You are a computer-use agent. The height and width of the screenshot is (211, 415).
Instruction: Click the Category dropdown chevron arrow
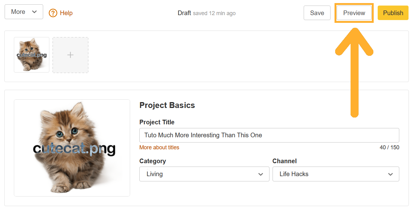pyautogui.click(x=261, y=174)
